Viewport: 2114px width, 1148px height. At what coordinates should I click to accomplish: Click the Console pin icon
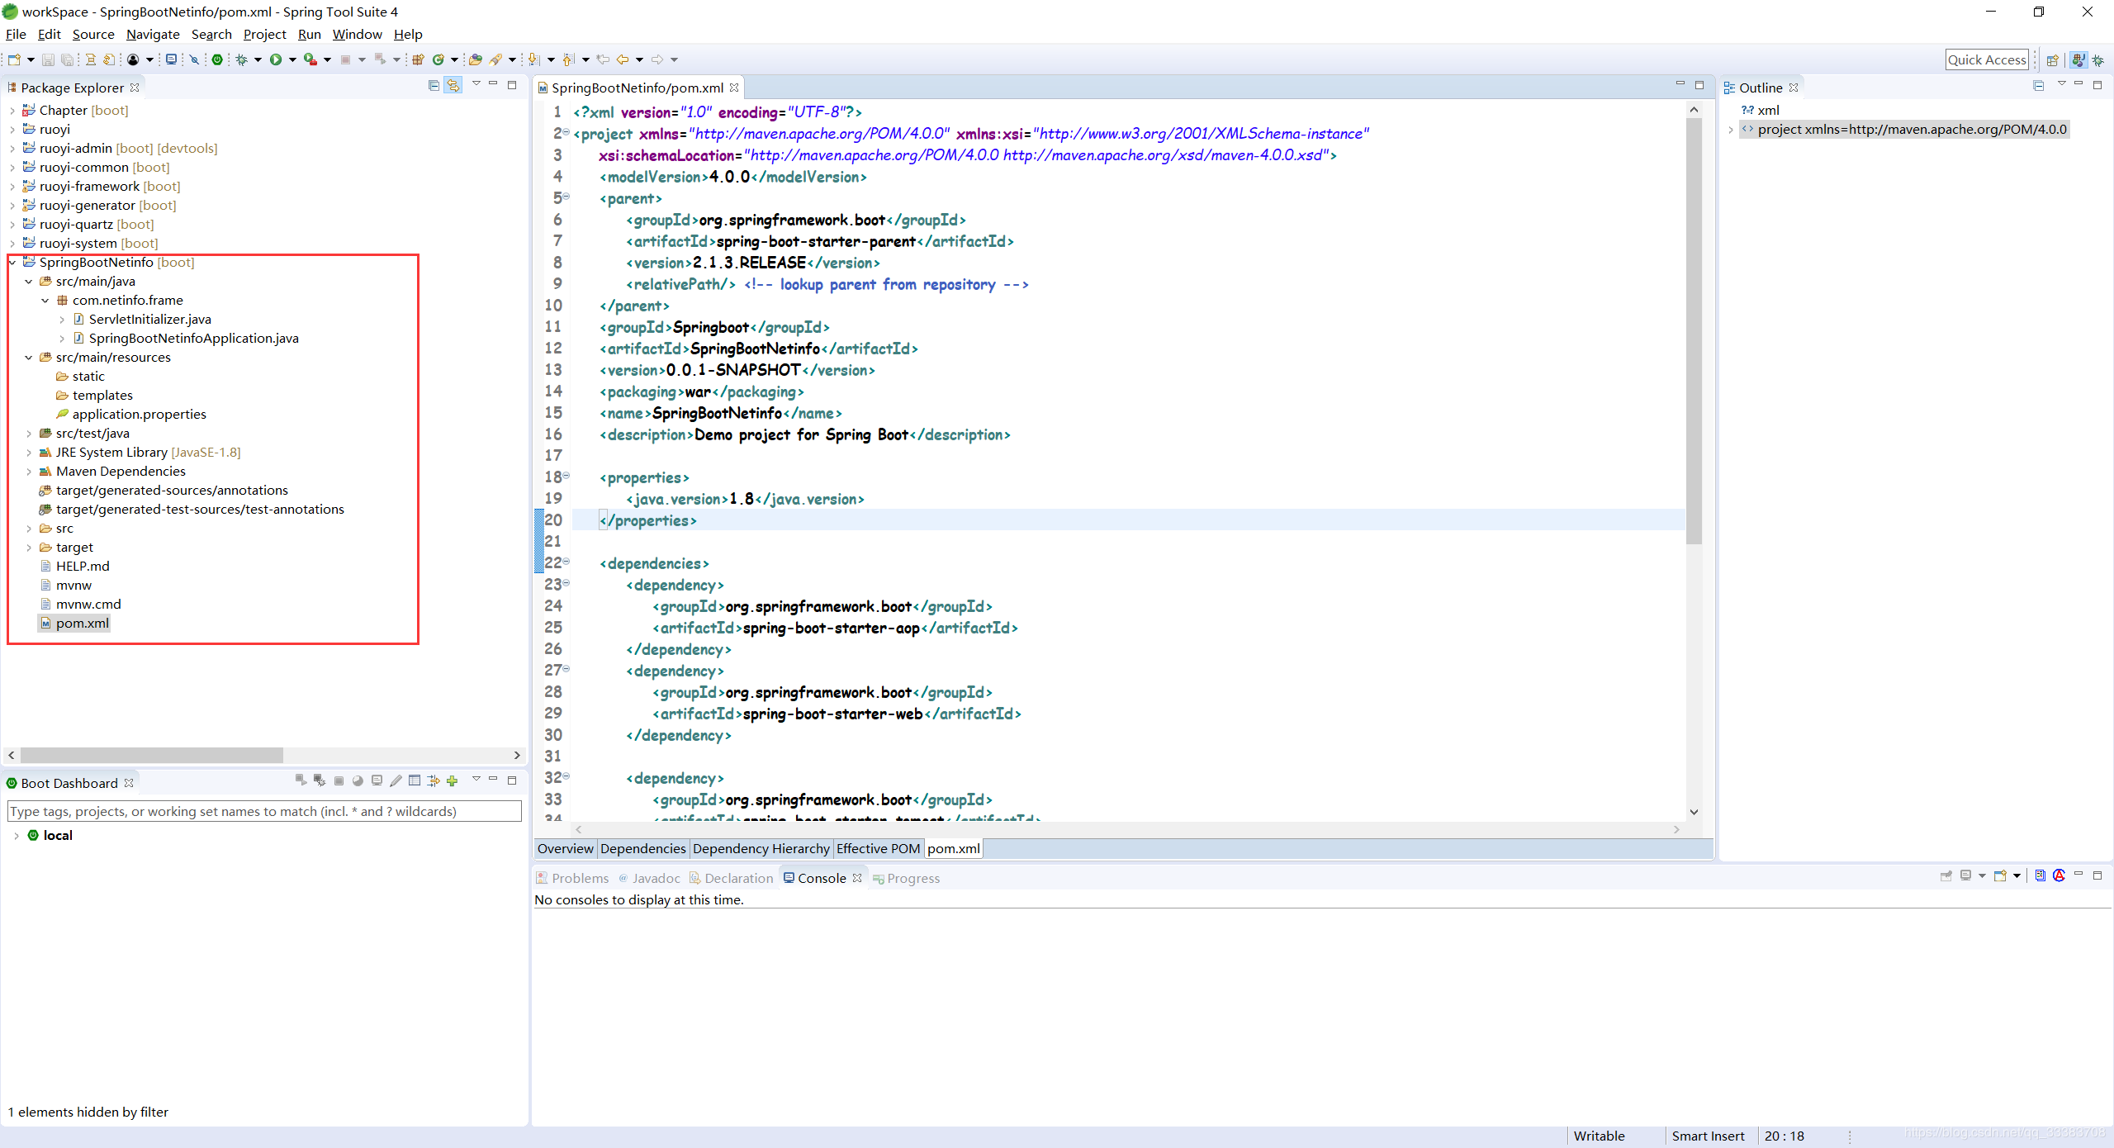[x=1946, y=875]
